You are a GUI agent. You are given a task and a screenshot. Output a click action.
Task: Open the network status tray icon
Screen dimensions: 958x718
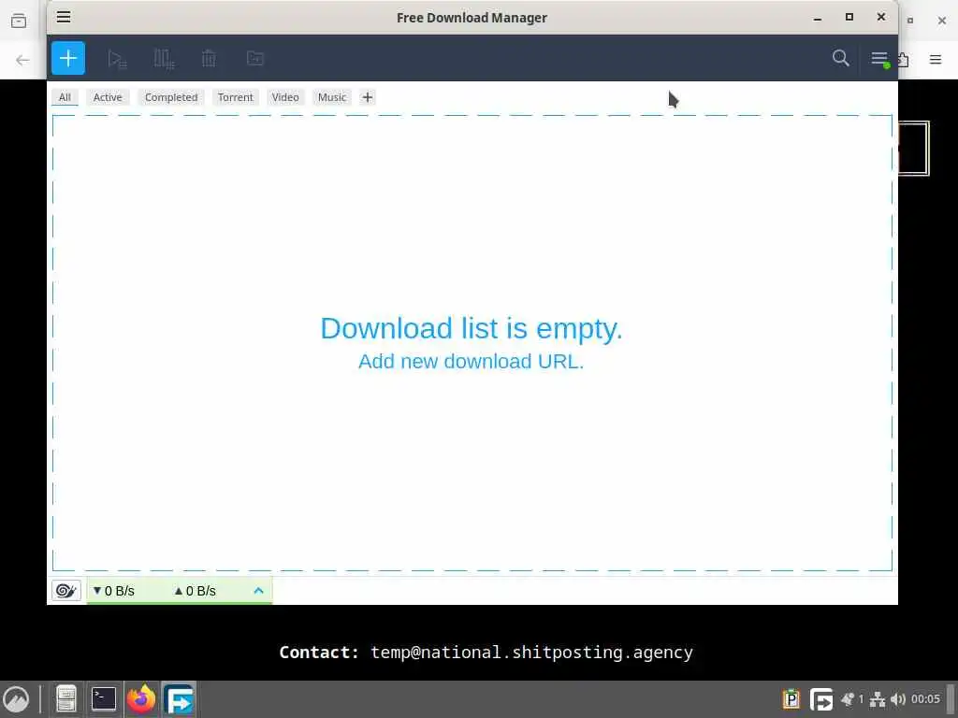click(x=878, y=699)
